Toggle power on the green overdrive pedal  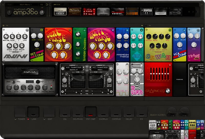pos(85,30)
